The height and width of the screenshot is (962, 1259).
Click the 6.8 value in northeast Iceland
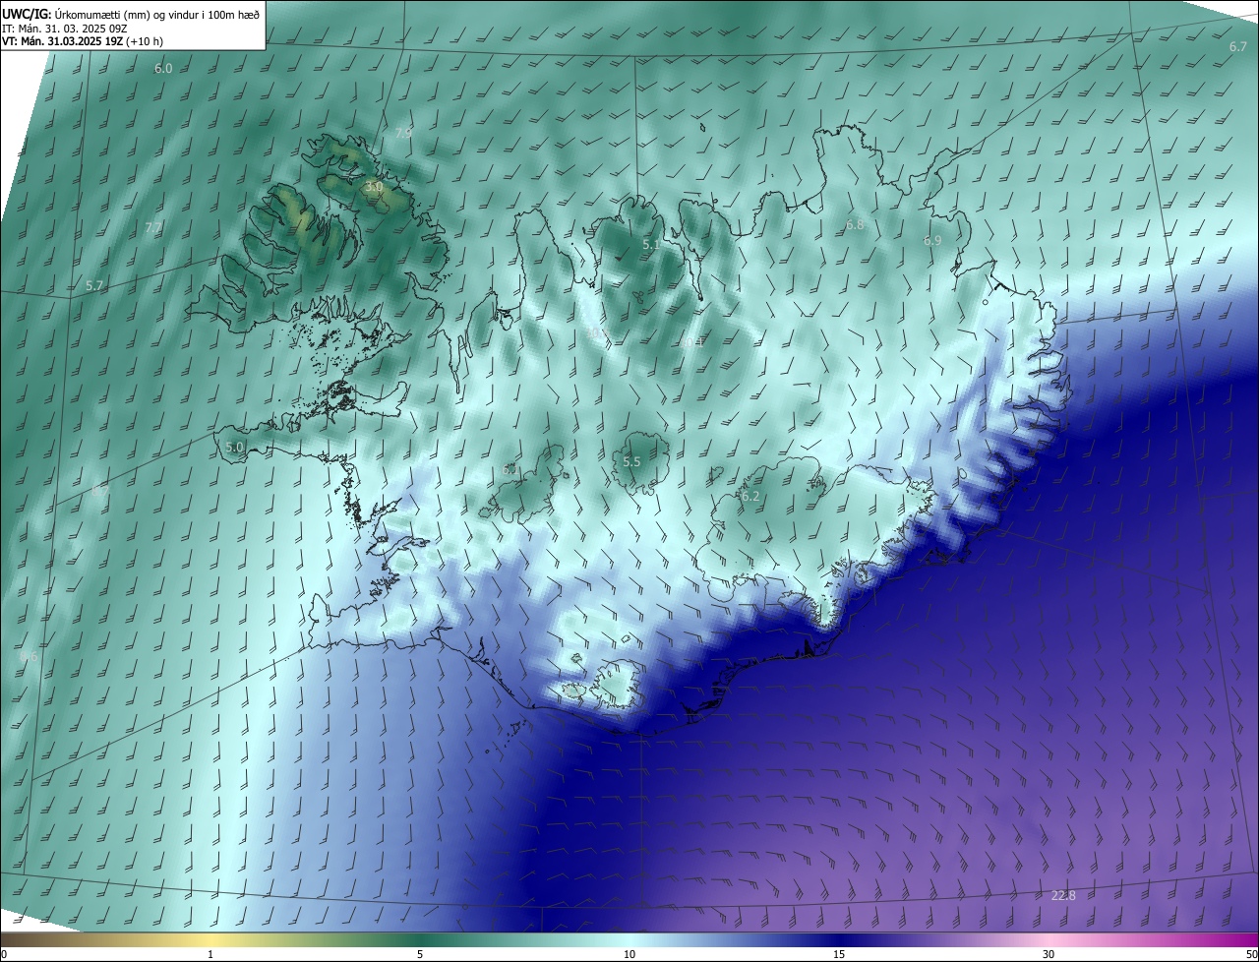(x=855, y=225)
